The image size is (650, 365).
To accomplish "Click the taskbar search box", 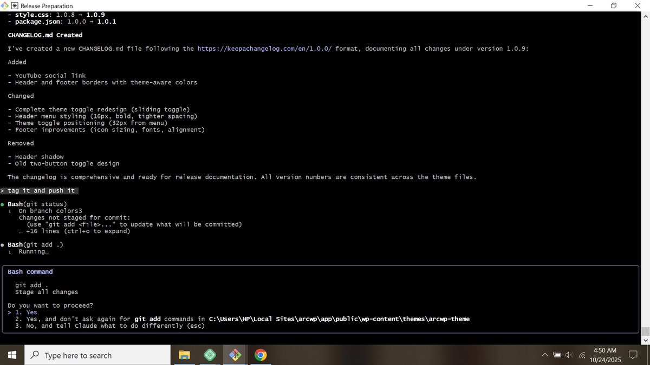I will coord(98,355).
